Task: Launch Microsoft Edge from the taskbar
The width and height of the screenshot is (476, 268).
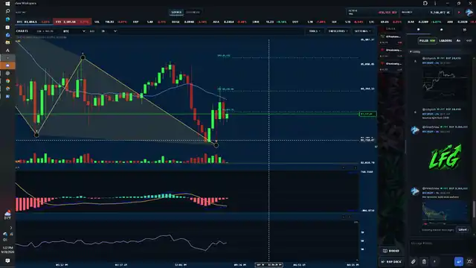Action: click(7, 19)
